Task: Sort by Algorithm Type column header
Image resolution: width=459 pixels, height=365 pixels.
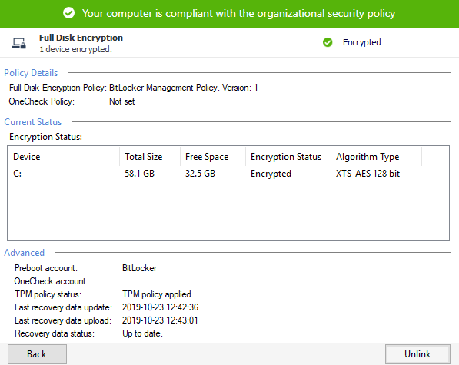Action: pyautogui.click(x=377, y=157)
